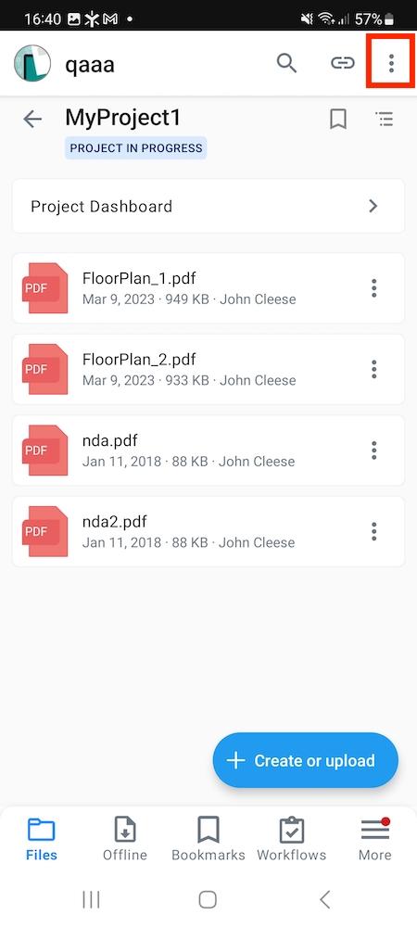
Task: Switch list view layout icon
Action: tap(385, 120)
